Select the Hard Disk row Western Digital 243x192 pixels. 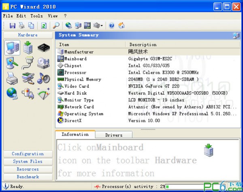point(148,93)
